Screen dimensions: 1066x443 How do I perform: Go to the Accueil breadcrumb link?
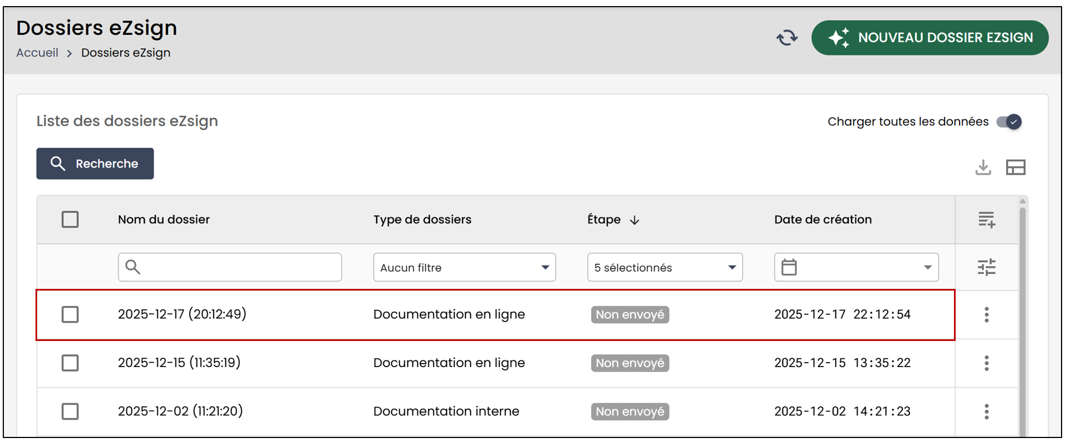37,53
